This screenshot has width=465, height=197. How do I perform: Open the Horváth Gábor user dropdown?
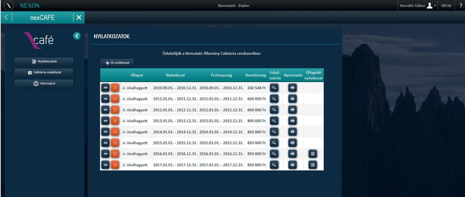pyautogui.click(x=418, y=5)
